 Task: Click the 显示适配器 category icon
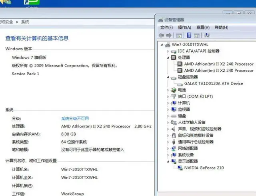coord(174,161)
